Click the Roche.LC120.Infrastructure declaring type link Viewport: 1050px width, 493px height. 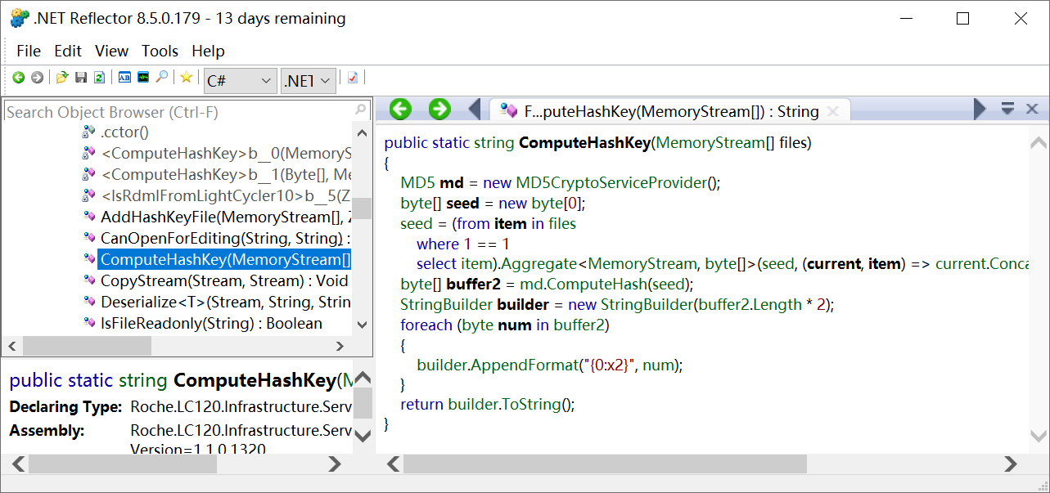pos(241,406)
